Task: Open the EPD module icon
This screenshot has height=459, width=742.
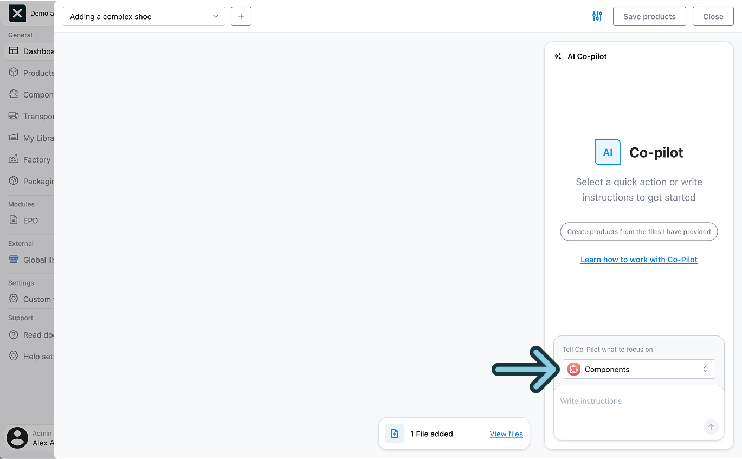Action: (12, 221)
